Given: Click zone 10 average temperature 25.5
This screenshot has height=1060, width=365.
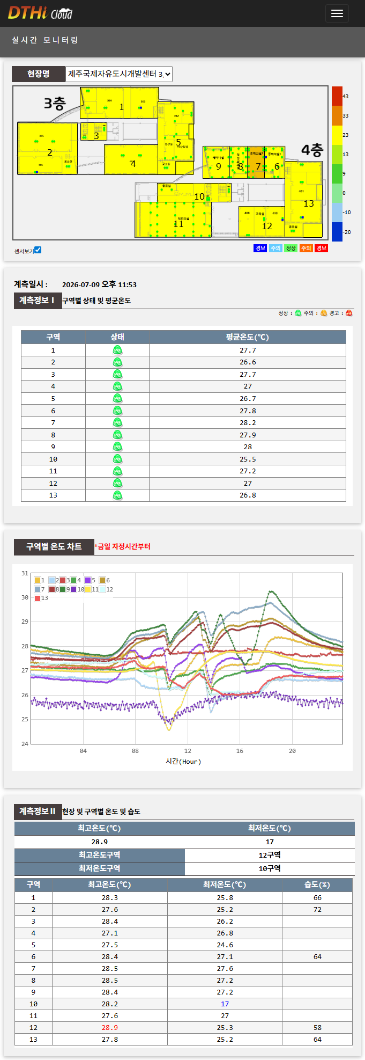Looking at the screenshot, I should 248,459.
